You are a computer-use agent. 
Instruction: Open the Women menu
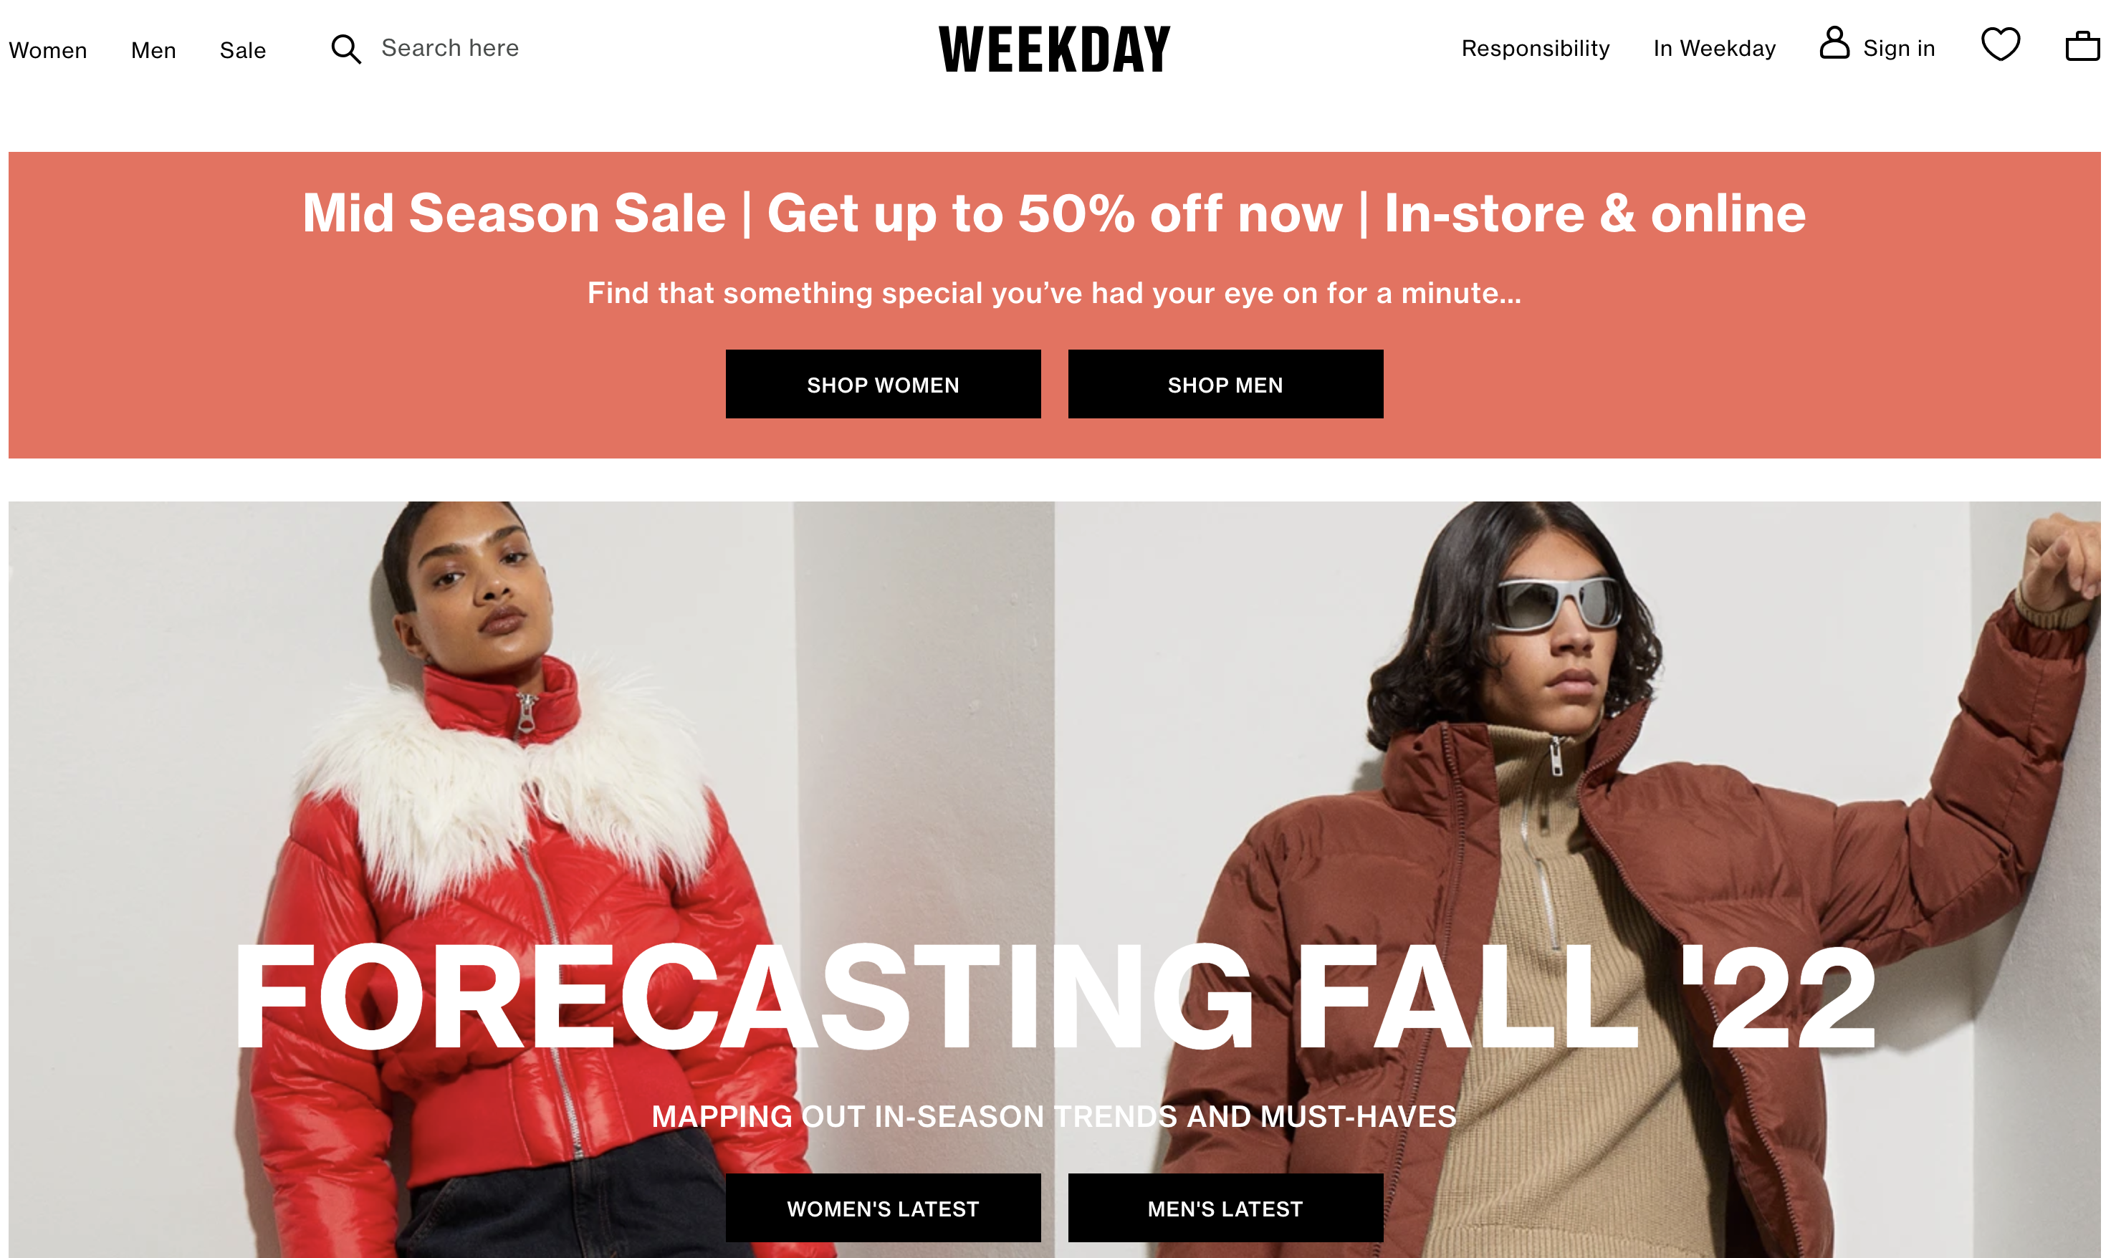pos(47,50)
